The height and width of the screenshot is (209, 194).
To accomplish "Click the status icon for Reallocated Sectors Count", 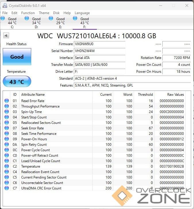I will pos(7,122).
